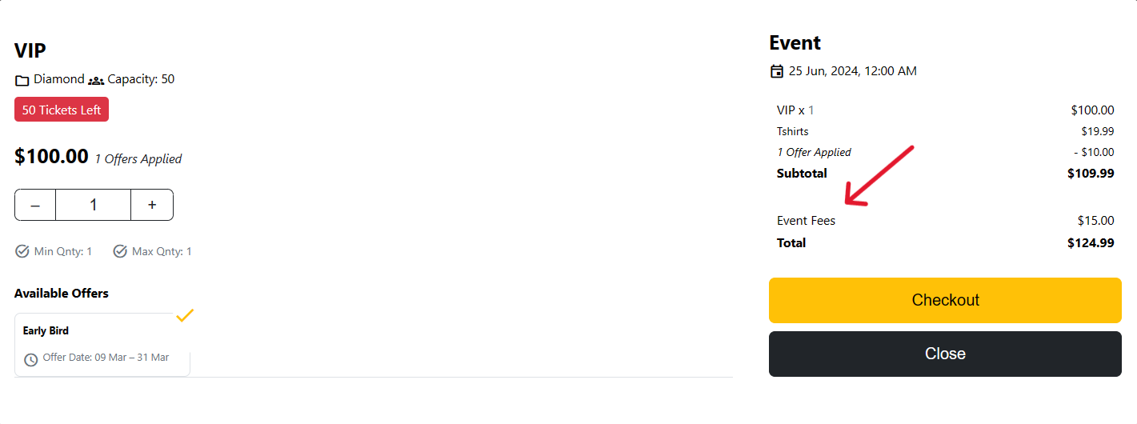Click the ticket quantity input field
This screenshot has height=424, width=1137.
[93, 205]
